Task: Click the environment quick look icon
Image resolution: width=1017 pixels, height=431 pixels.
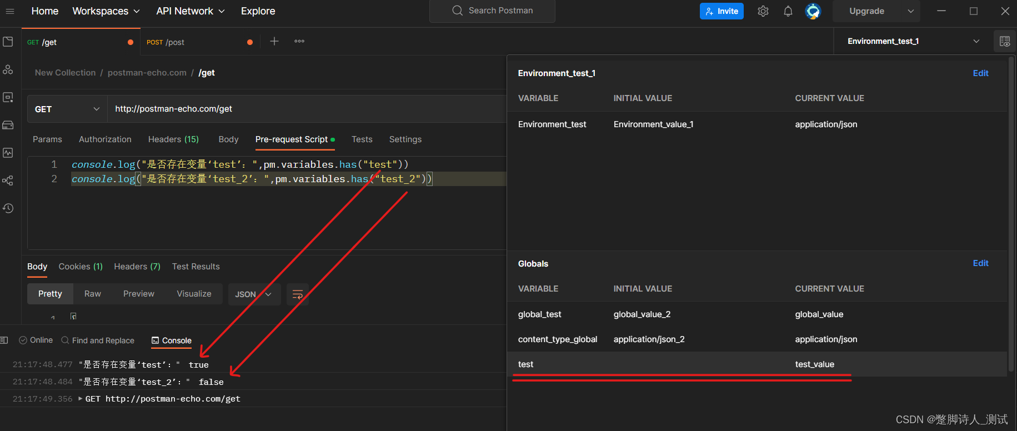Action: coord(1005,42)
